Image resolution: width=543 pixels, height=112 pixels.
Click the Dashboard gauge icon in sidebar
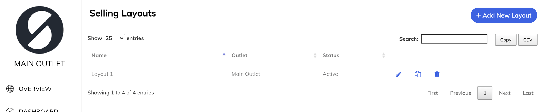[10, 110]
